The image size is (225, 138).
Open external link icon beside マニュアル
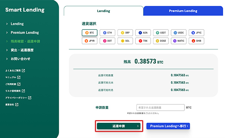click(19, 77)
